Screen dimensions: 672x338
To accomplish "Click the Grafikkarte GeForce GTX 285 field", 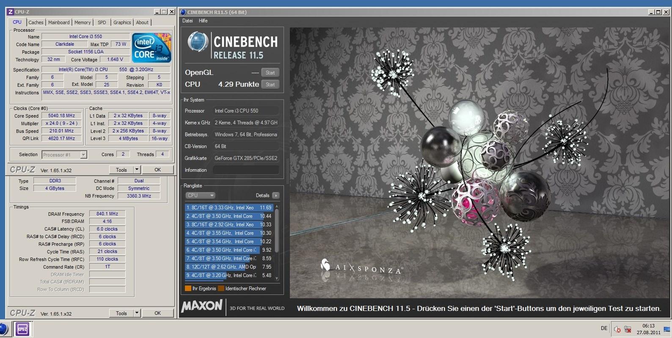I will (x=245, y=158).
